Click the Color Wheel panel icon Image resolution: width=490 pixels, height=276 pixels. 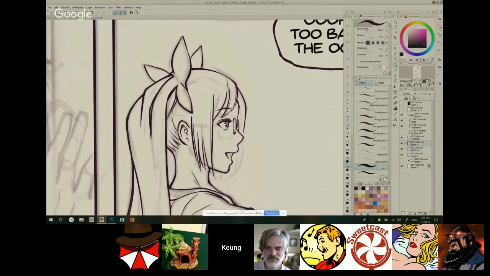click(406, 16)
